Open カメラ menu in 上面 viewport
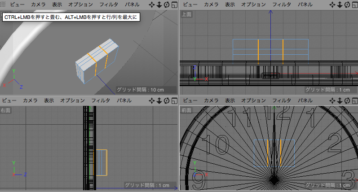The image size is (358, 192). coord(211,4)
